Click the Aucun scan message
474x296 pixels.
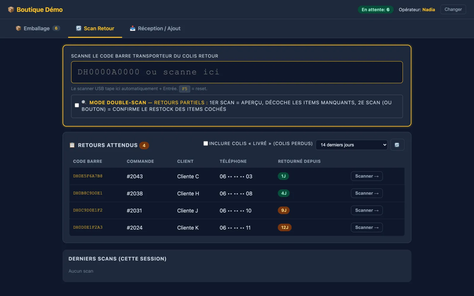pyautogui.click(x=81, y=271)
